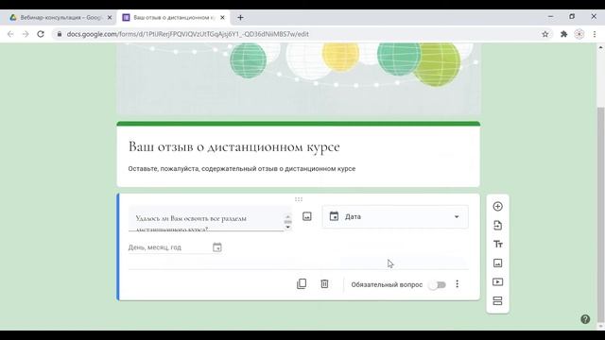Close the Вебинар-консультация tab
This screenshot has height=340, width=605.
[x=110, y=17]
